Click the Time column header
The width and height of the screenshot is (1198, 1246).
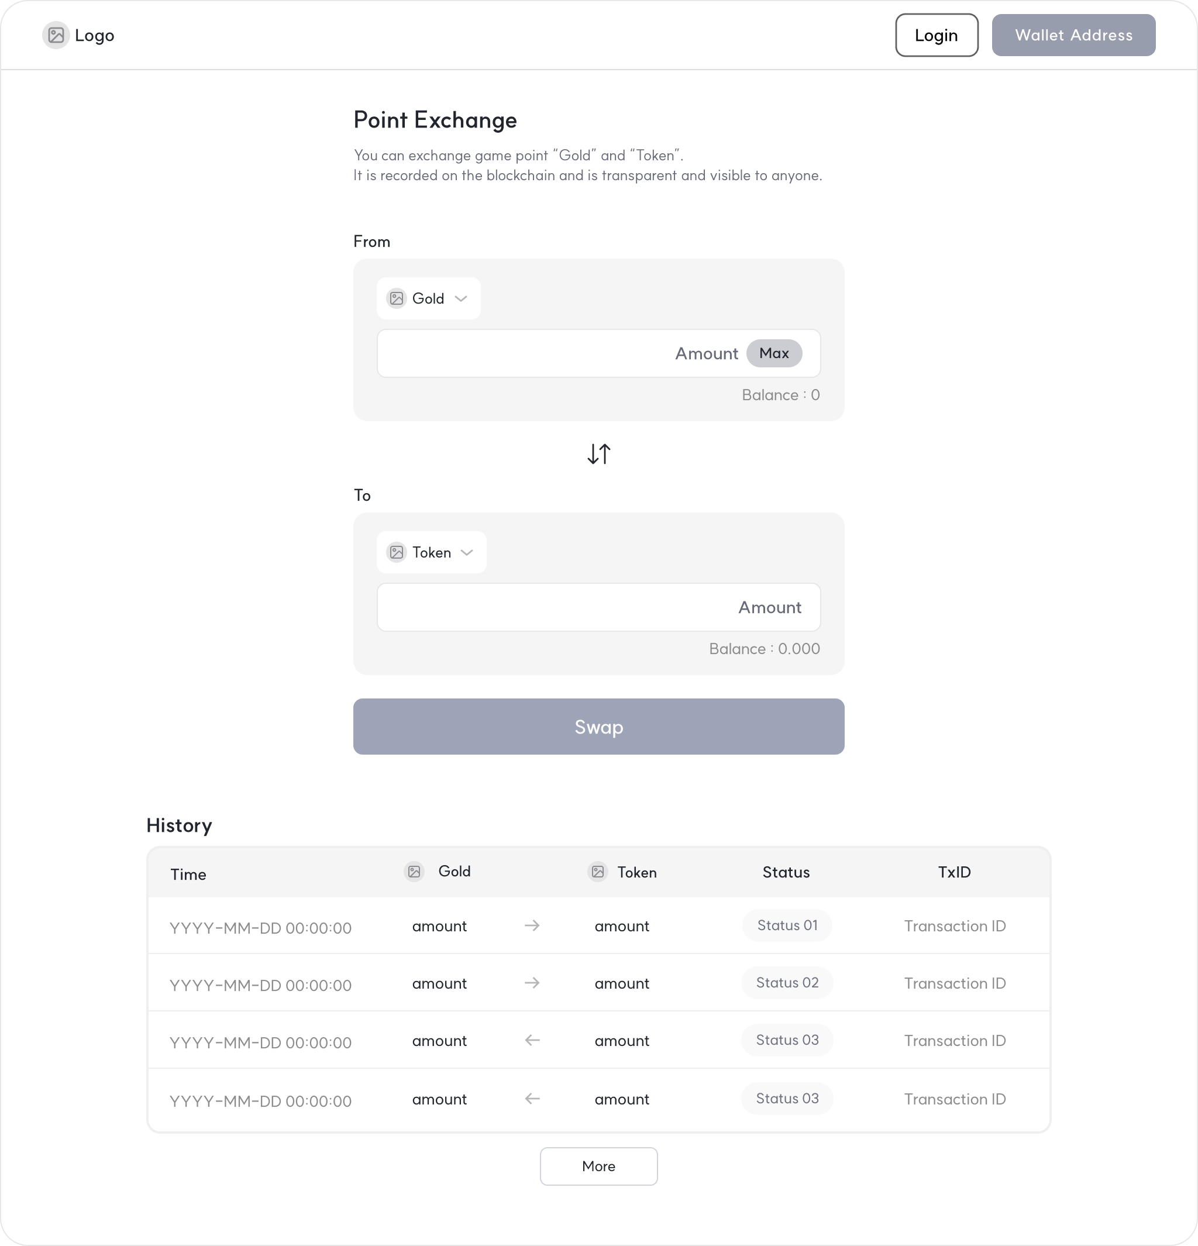188,874
